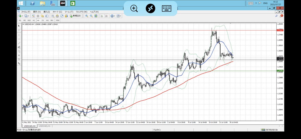This screenshot has width=301, height=139.
Task: Select the Fibonacci retracement tool
Action: click(19, 51)
